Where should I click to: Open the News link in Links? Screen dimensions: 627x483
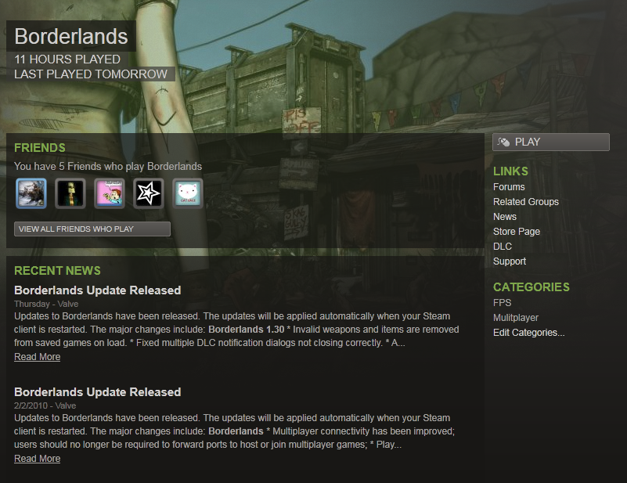click(505, 216)
